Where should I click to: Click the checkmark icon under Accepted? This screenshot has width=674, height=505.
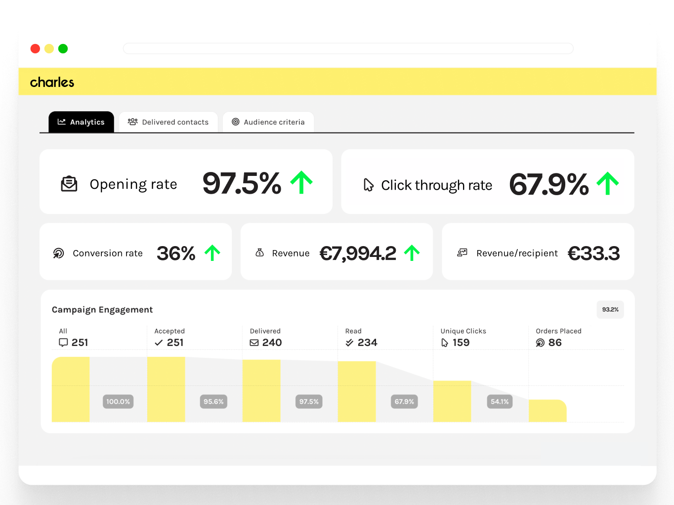(159, 342)
